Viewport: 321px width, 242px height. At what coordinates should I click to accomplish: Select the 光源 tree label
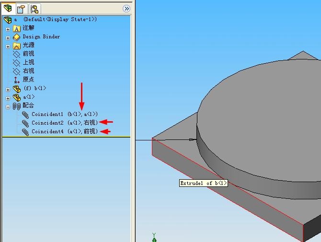28,45
